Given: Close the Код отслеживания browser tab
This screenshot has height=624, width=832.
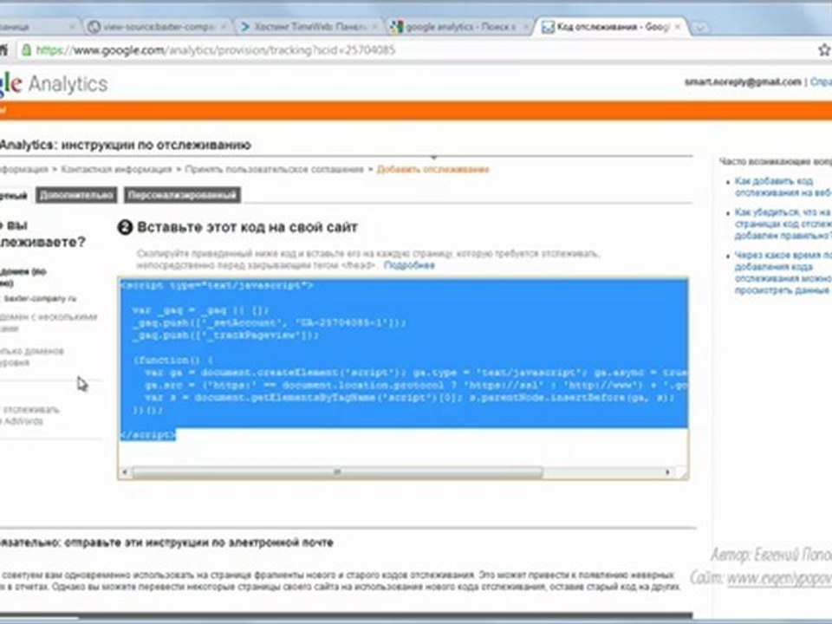Looking at the screenshot, I should pyautogui.click(x=677, y=27).
